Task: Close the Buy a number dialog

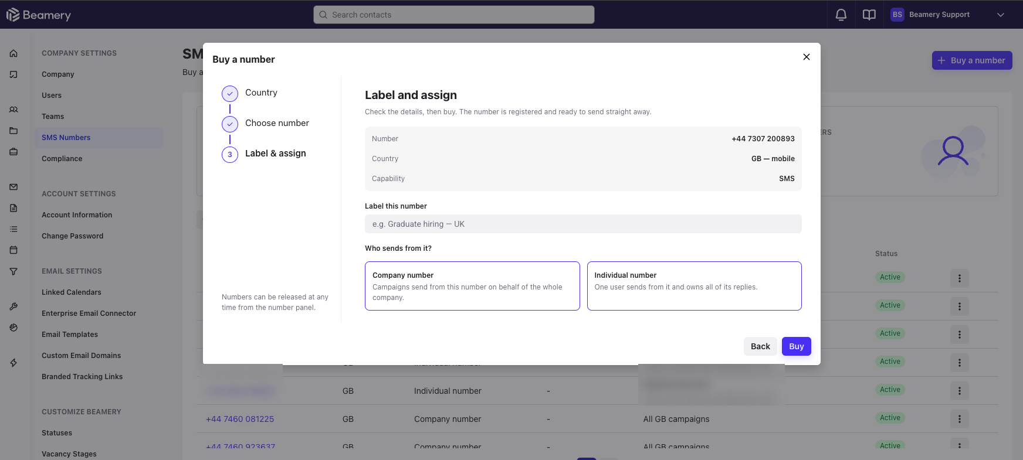Action: pos(807,57)
